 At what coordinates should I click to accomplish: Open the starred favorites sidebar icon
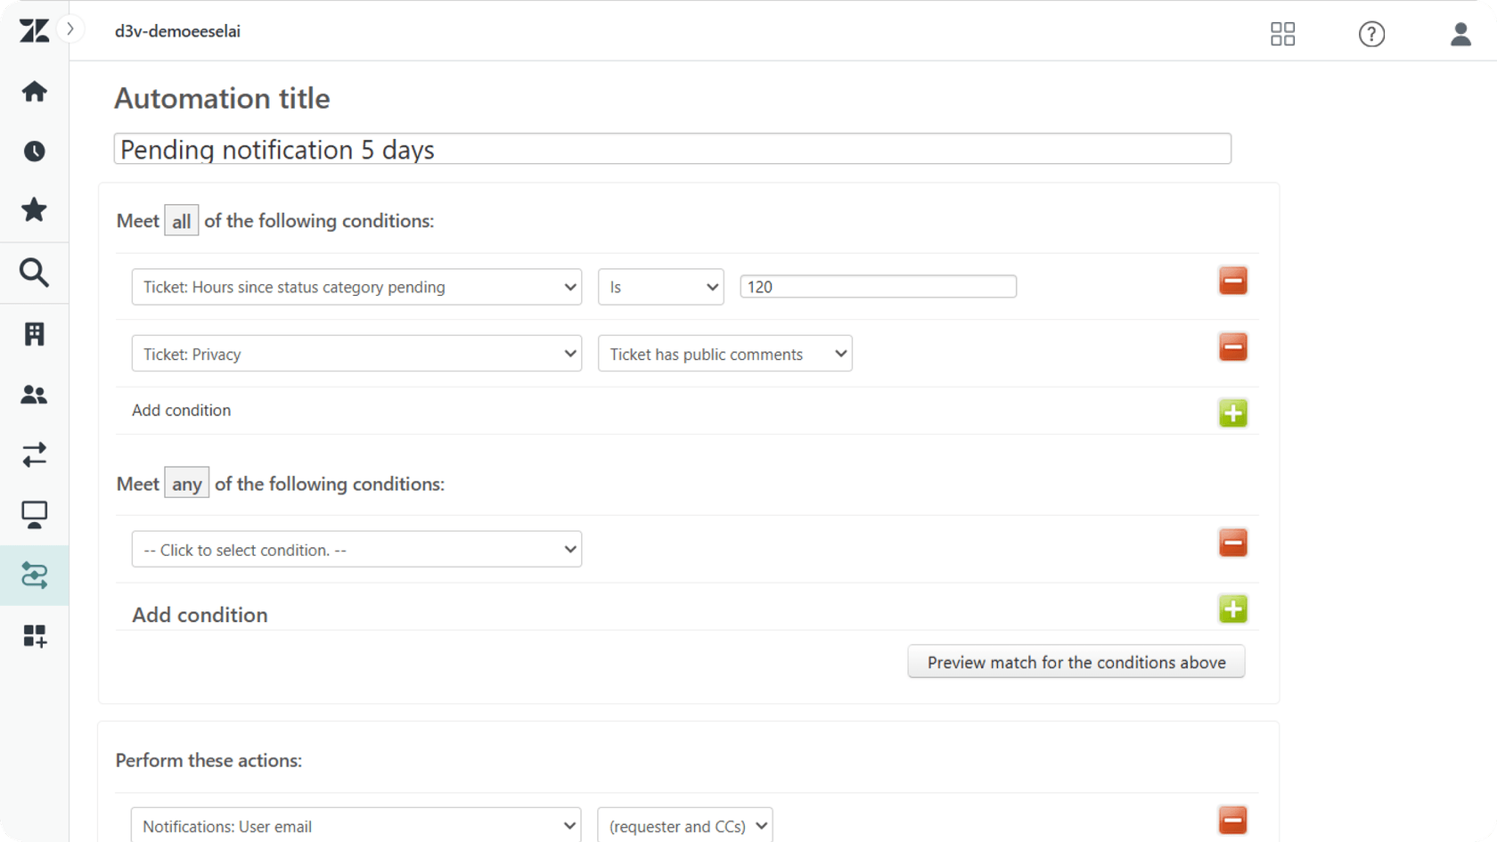pos(34,210)
